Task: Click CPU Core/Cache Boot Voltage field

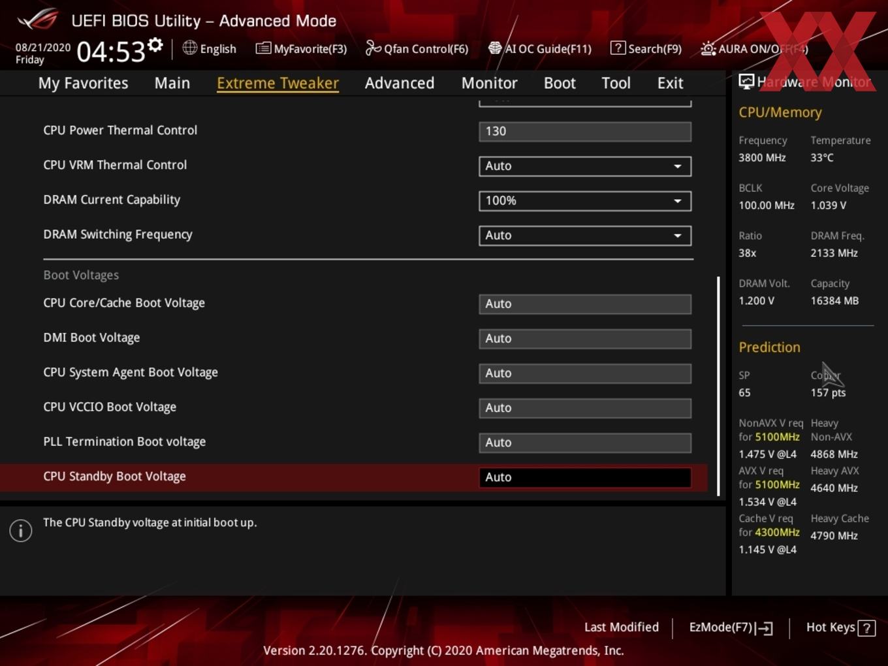Action: pos(585,304)
